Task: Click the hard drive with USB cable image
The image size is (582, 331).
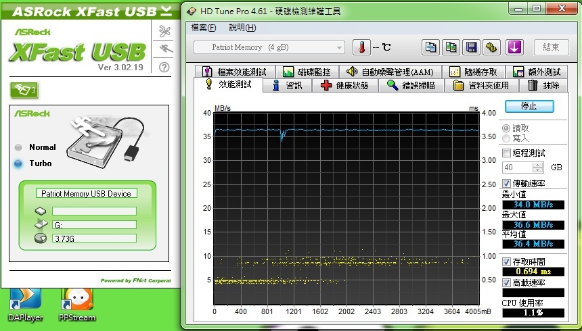Action: (x=106, y=141)
